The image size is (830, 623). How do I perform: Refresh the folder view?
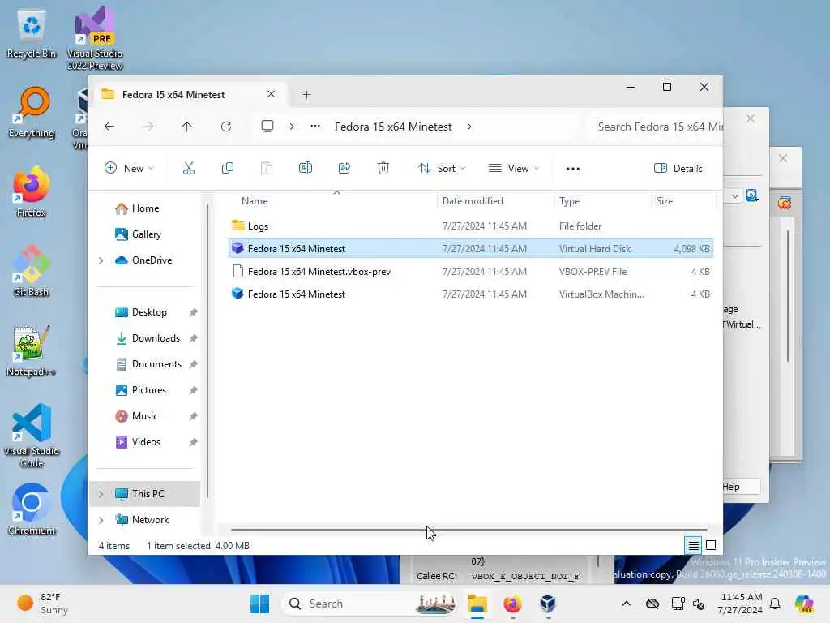pos(226,127)
